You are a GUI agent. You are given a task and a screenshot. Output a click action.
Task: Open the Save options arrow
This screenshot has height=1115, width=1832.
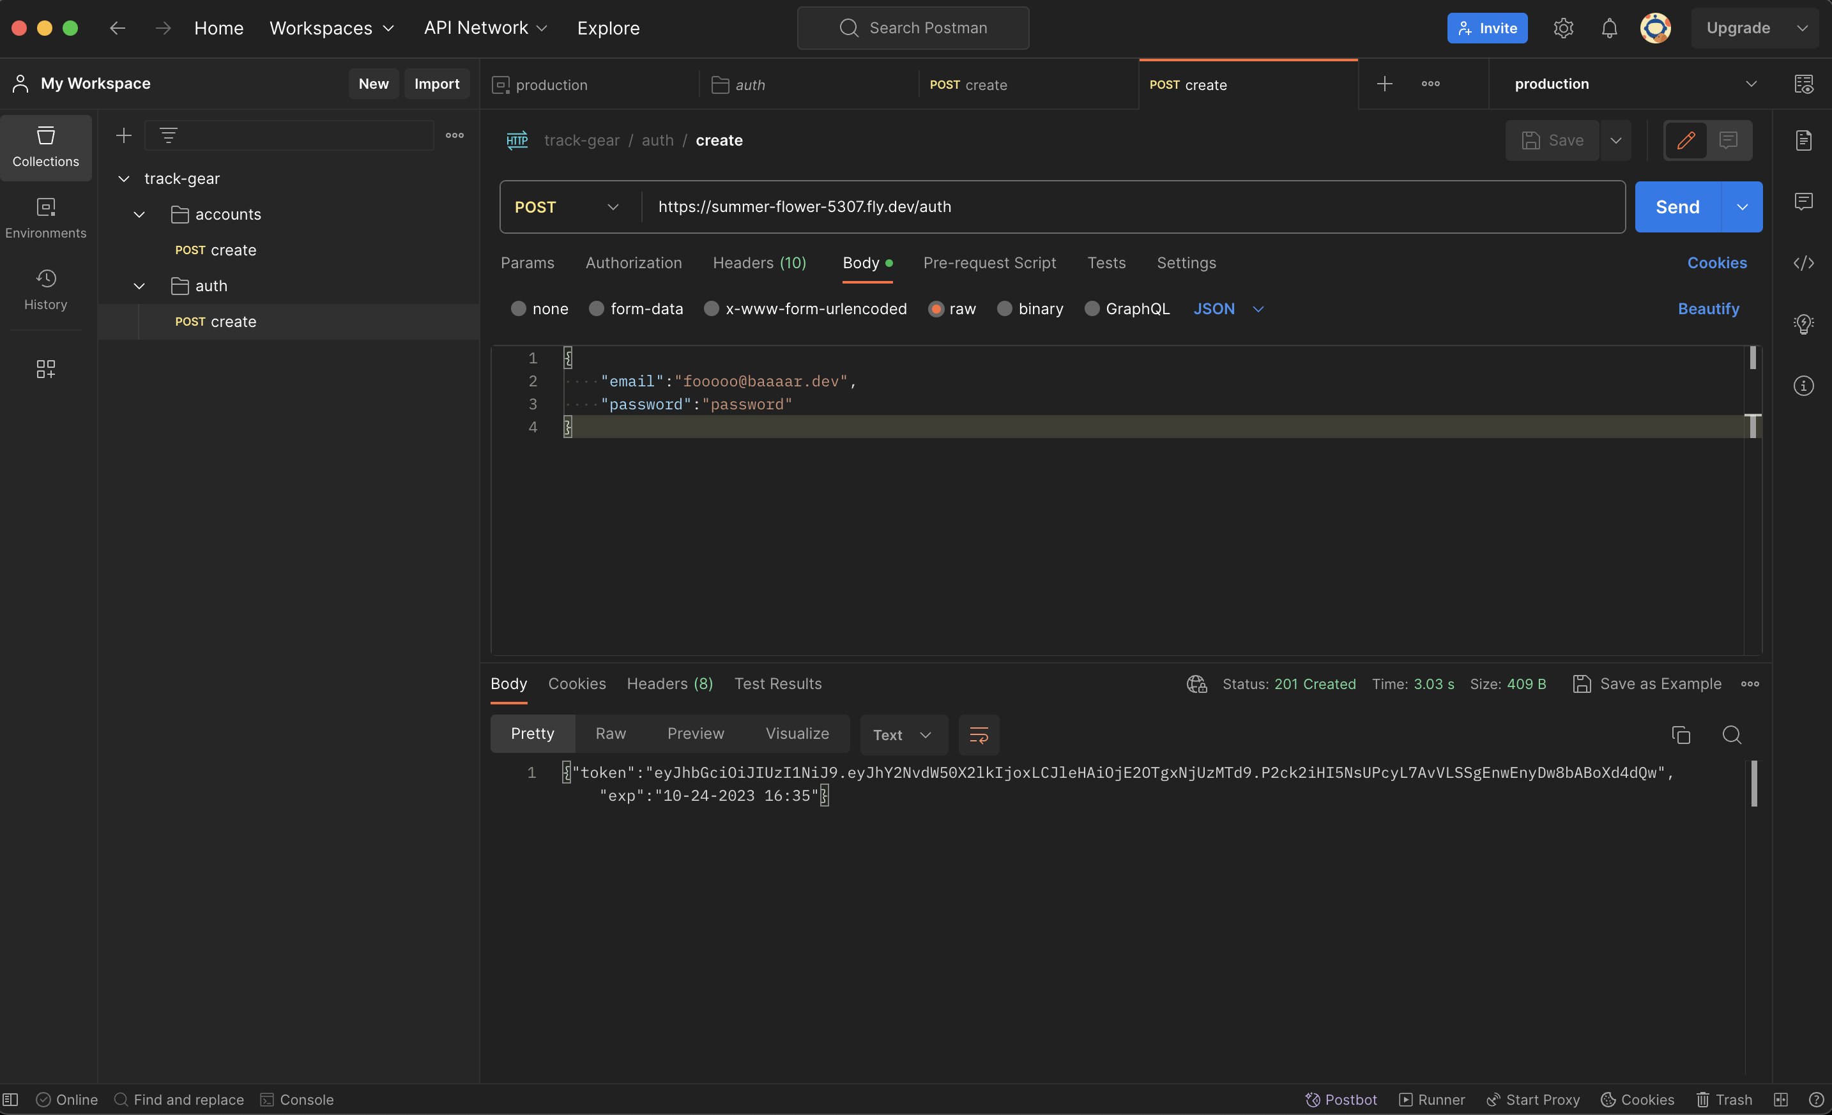[x=1615, y=140]
